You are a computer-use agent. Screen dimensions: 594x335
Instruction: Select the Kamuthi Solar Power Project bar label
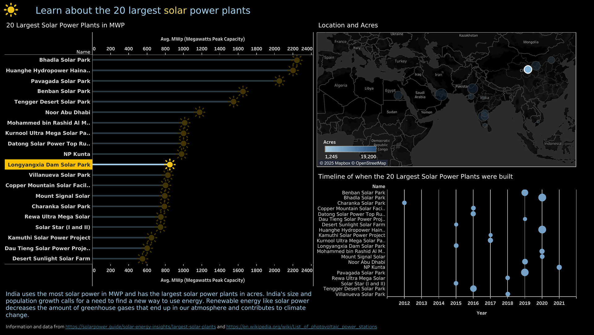49,238
